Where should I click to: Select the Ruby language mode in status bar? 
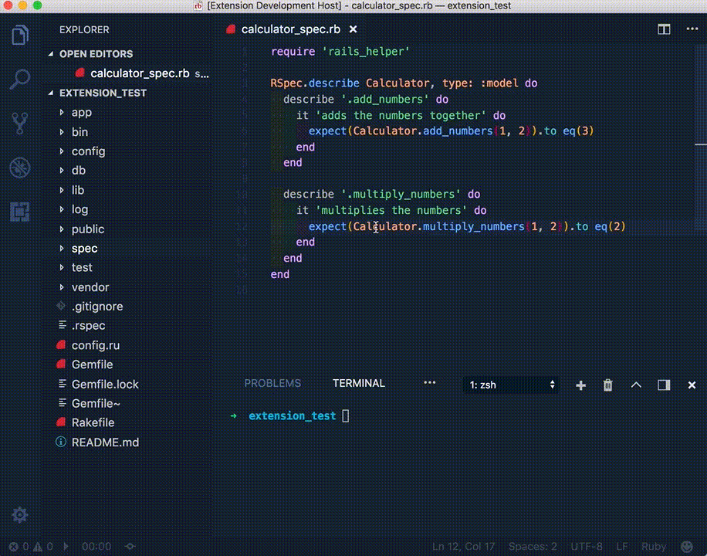653,546
